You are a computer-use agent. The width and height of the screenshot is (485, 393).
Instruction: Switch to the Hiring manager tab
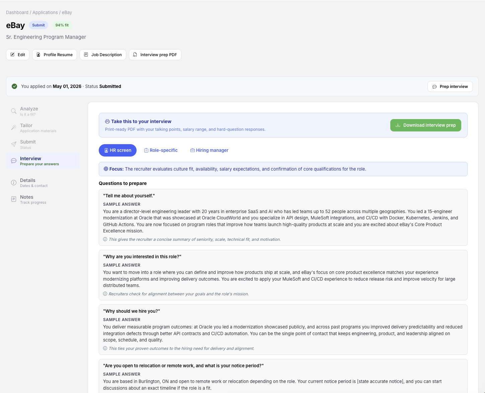[209, 150]
